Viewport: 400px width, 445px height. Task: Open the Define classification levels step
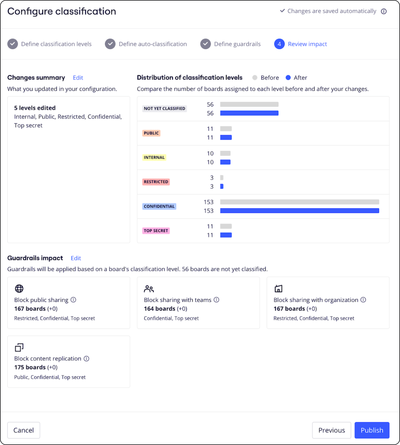tap(56, 44)
